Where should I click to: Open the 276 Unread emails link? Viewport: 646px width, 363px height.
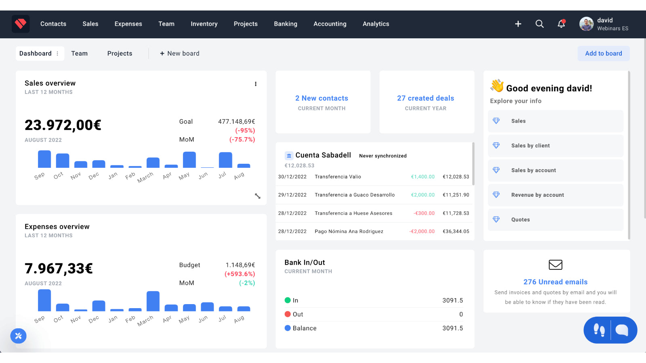[555, 282]
